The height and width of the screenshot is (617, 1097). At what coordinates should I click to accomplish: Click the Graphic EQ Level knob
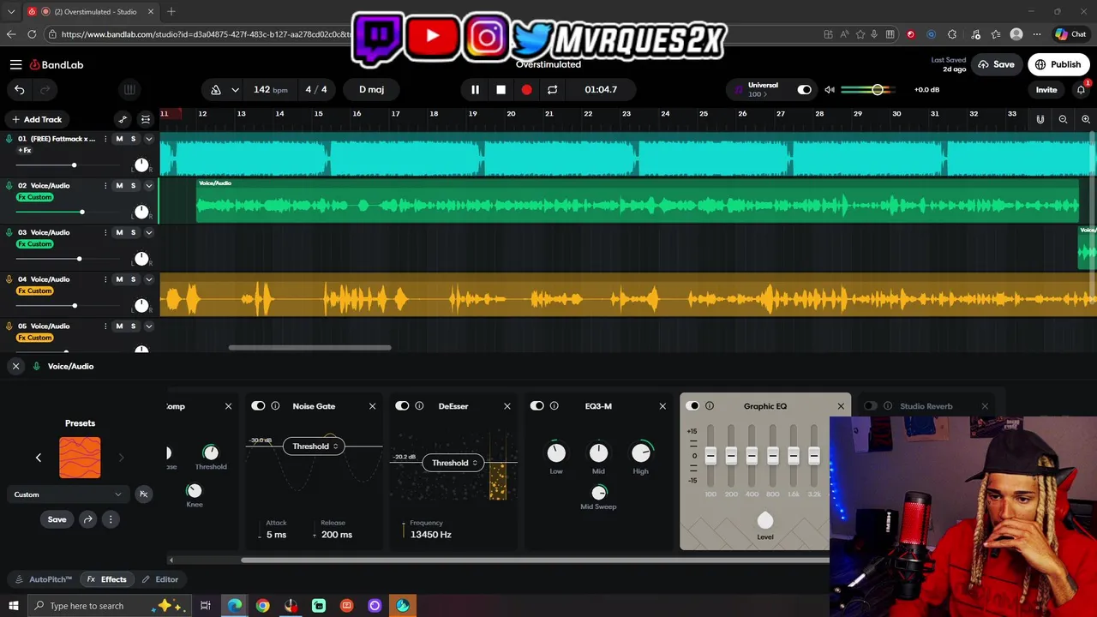pyautogui.click(x=765, y=520)
